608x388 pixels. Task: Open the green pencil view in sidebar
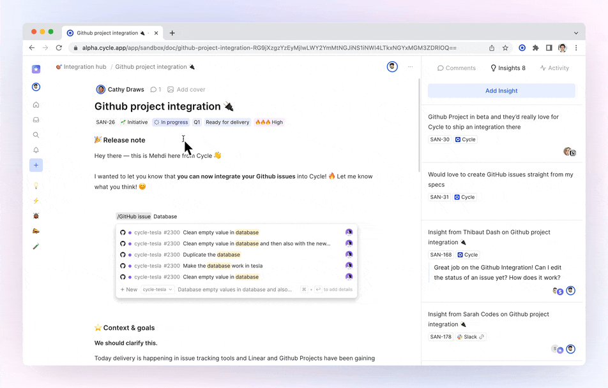[36, 247]
